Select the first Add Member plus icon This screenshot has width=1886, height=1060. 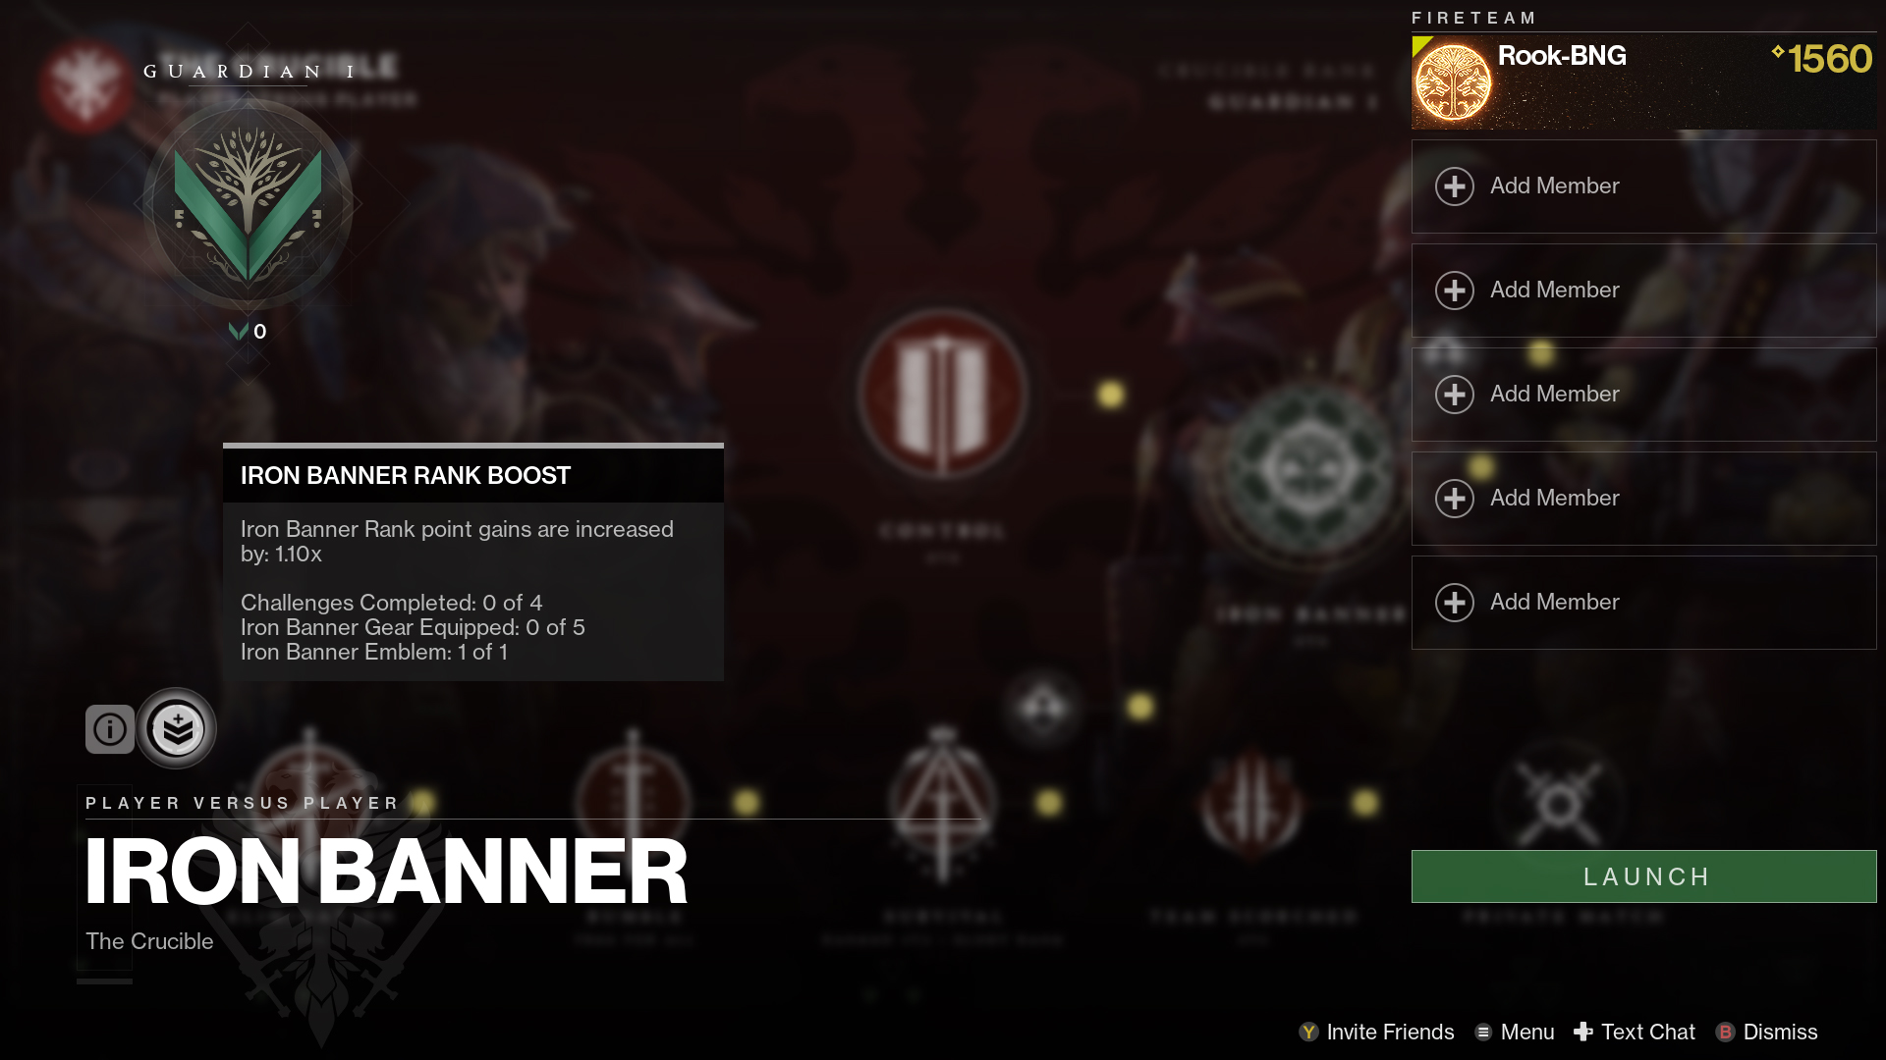coord(1456,185)
